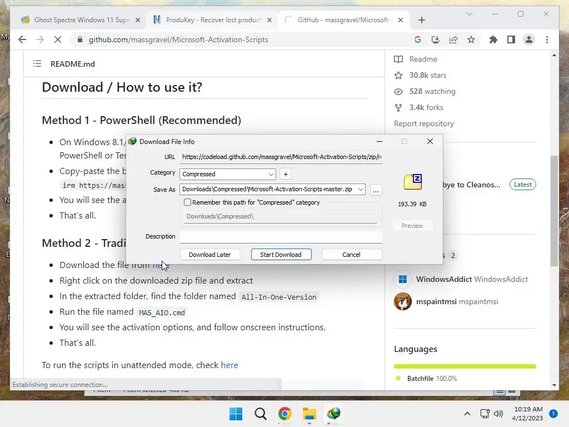Open the notification badge in tray
Image resolution: width=569 pixels, height=427 pixels.
(x=553, y=414)
